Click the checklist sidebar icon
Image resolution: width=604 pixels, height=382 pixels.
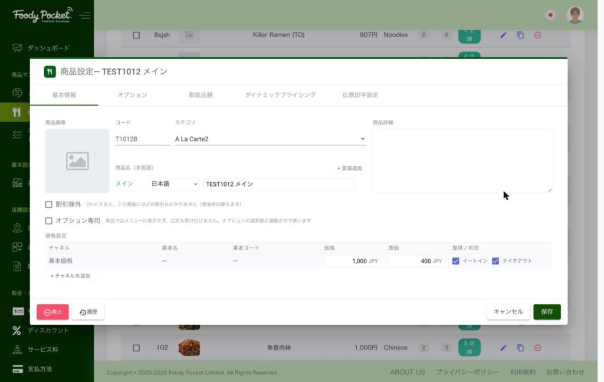pyautogui.click(x=17, y=135)
